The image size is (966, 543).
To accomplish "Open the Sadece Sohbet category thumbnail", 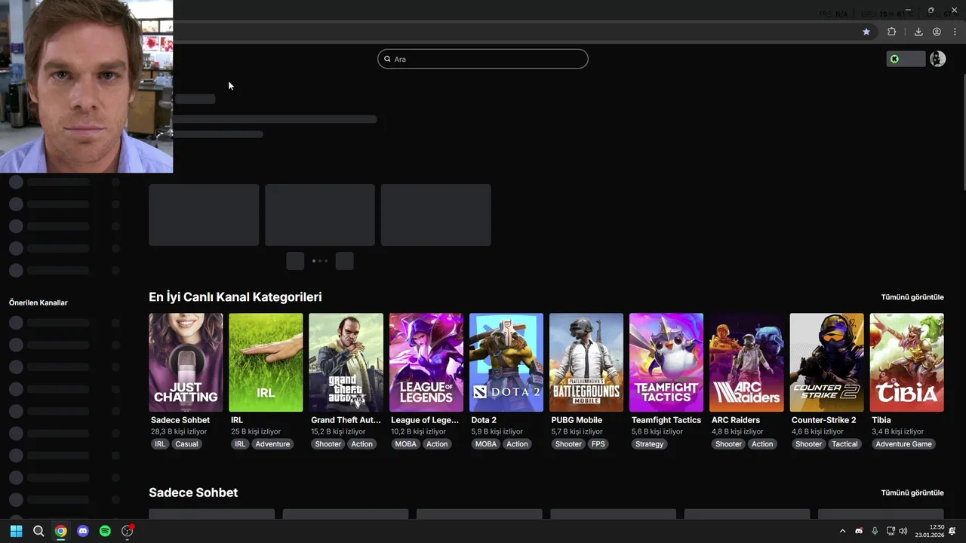I will pos(186,363).
